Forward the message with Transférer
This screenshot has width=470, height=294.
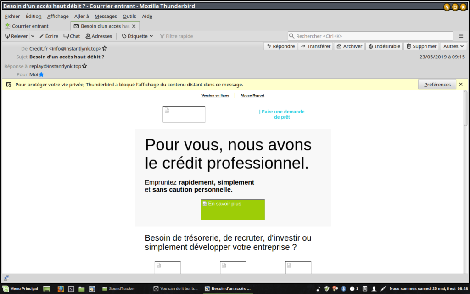point(315,46)
